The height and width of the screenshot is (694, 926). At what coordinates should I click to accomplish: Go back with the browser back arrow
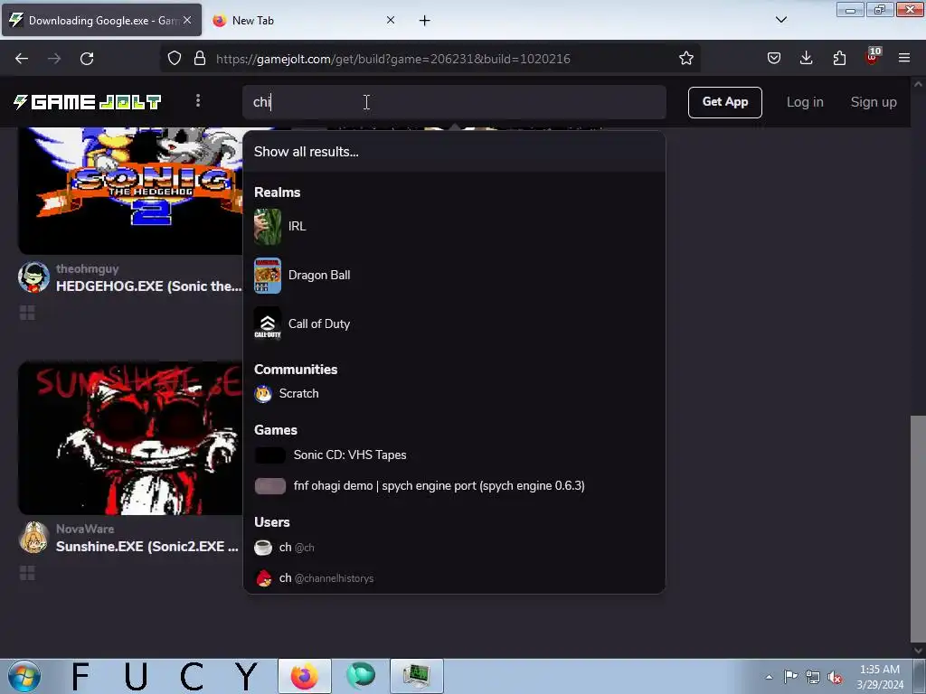pyautogui.click(x=22, y=59)
